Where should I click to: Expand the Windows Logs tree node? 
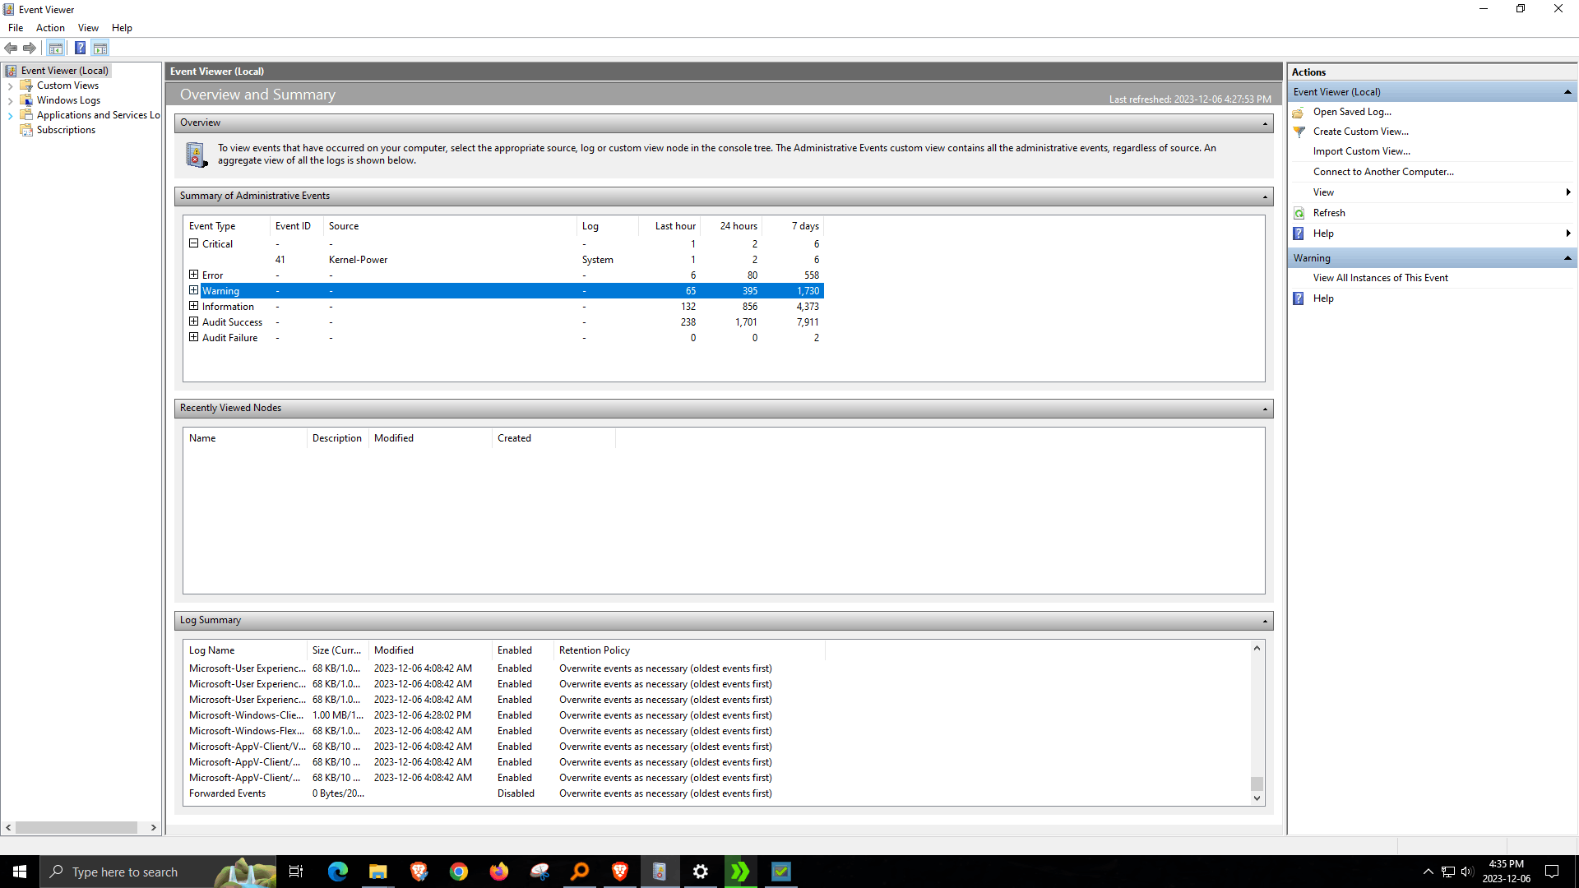click(x=10, y=100)
